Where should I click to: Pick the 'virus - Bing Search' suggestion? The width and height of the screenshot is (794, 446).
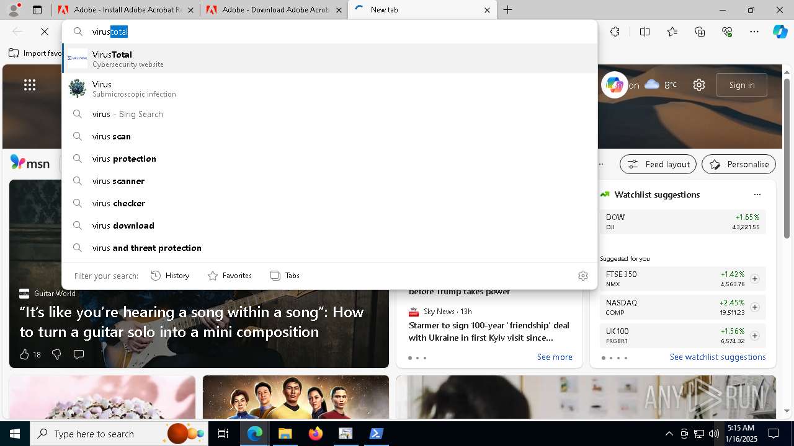(x=329, y=114)
